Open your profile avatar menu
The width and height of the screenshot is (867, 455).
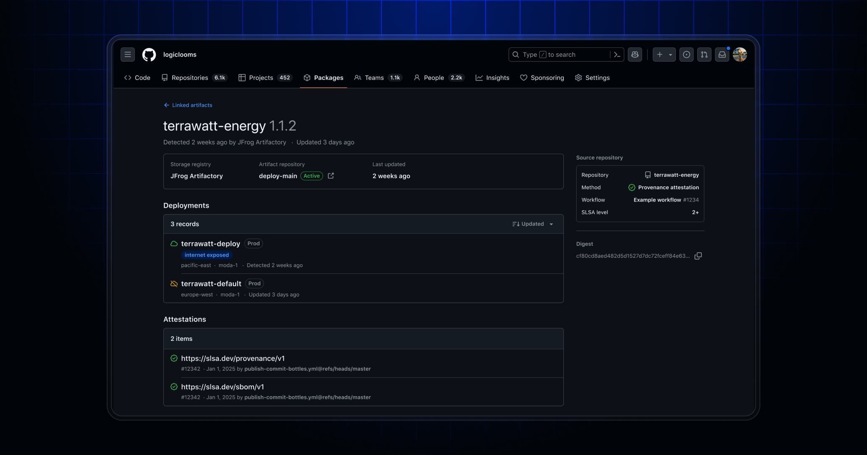740,55
